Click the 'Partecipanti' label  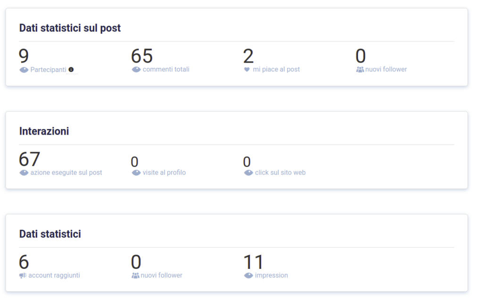point(49,70)
